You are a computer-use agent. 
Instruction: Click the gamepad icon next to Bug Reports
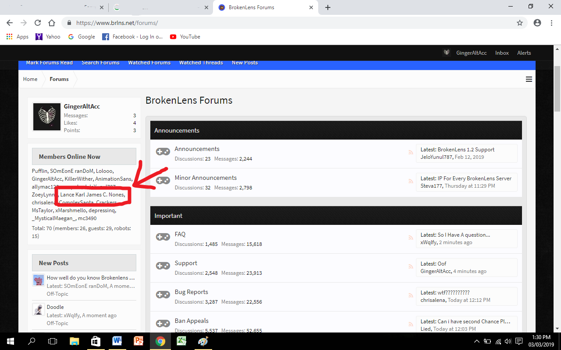163,295
